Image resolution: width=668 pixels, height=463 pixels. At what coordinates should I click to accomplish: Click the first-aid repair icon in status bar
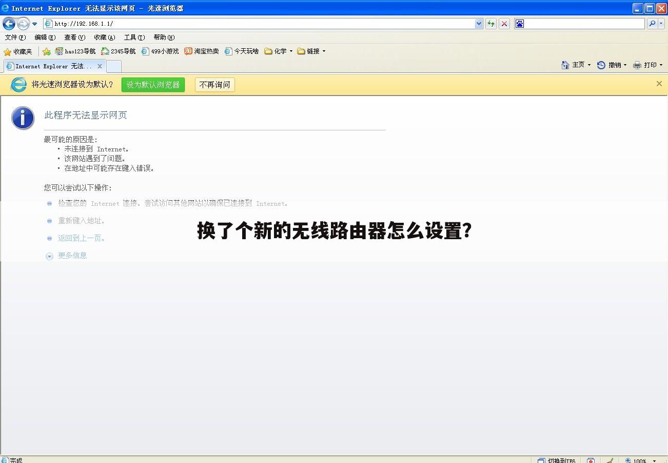pos(591,460)
